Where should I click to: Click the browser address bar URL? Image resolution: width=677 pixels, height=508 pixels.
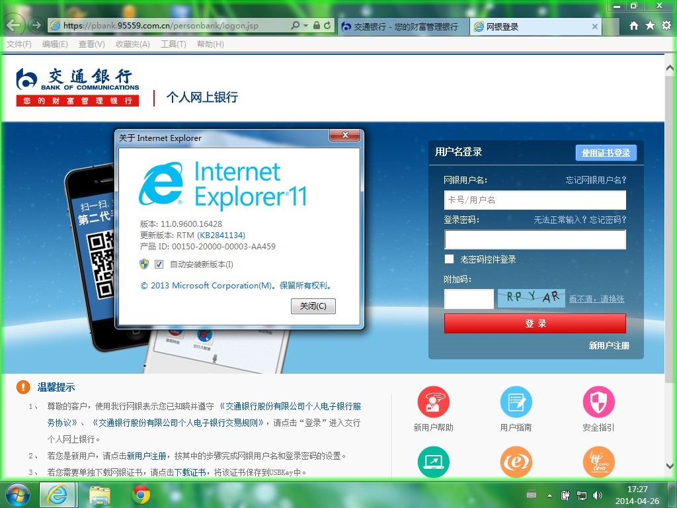pos(161,26)
